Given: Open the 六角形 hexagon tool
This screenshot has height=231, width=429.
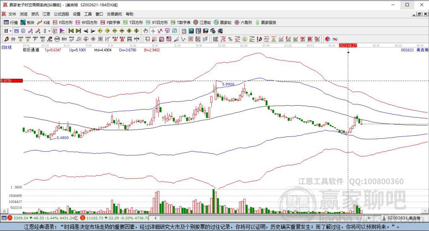Looking at the screenshot, I should (243, 23).
